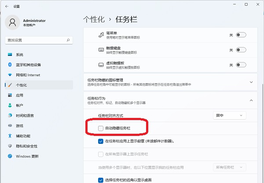Click the 笔菜单 pen icon
The image size is (264, 183).
tap(101, 35)
